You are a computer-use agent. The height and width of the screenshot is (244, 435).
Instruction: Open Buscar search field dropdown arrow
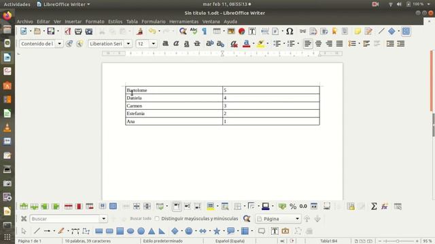(x=103, y=218)
